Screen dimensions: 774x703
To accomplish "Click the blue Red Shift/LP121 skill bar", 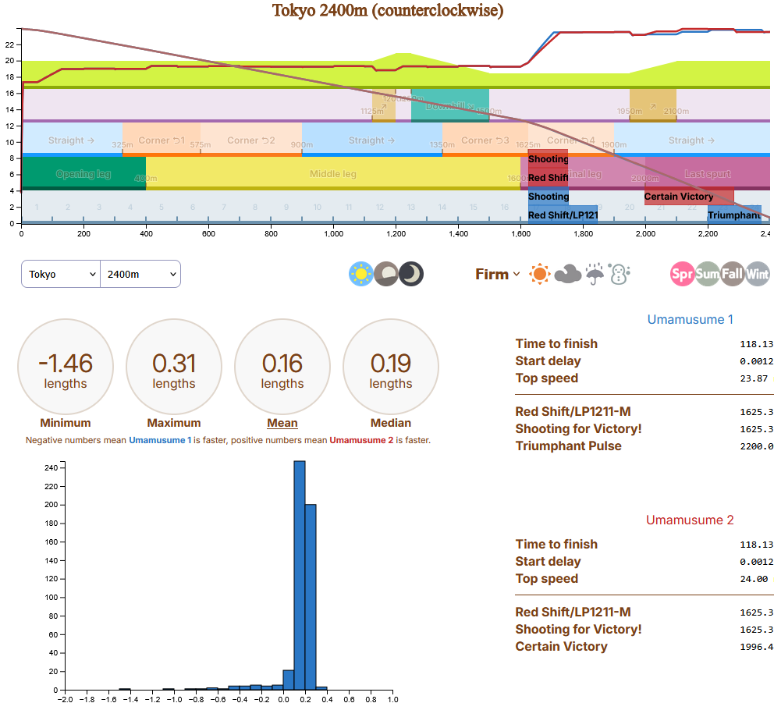I will (x=563, y=215).
